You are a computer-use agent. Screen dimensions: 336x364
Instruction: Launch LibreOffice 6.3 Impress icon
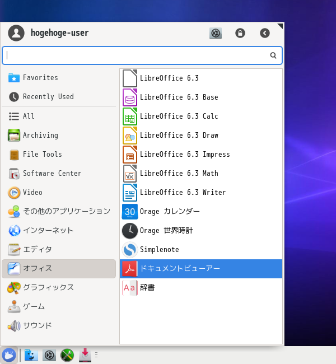(130, 155)
